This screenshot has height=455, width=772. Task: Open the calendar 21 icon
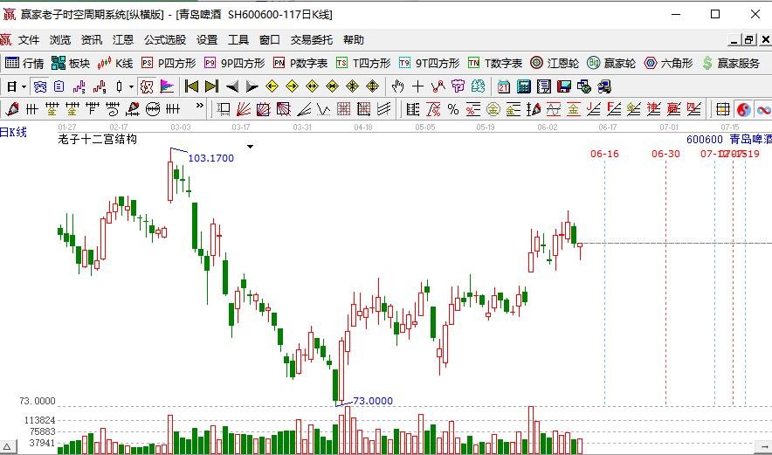504,87
